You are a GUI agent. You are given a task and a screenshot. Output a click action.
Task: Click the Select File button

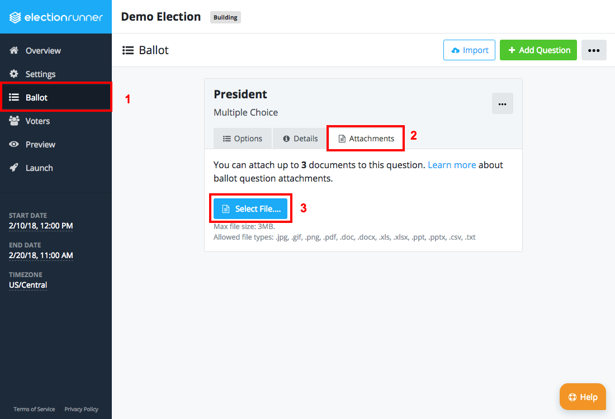point(250,209)
